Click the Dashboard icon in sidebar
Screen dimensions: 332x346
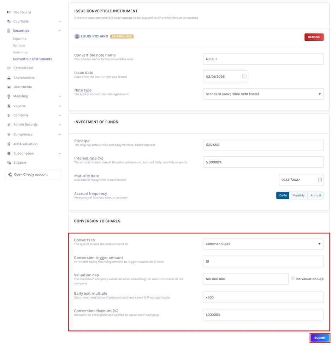pos(9,12)
